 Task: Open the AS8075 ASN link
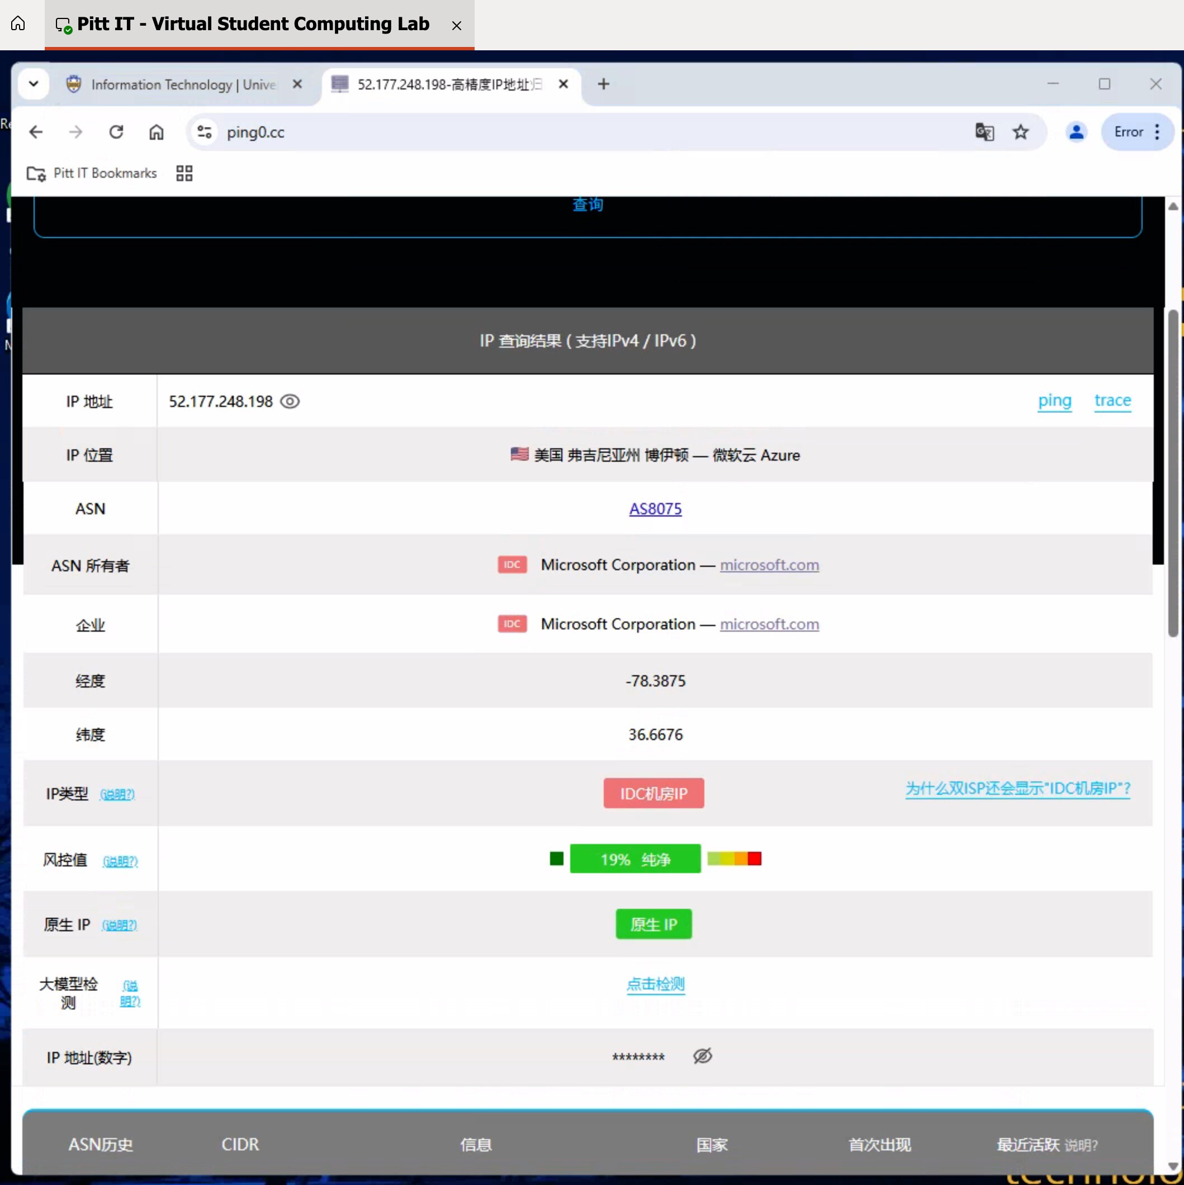coord(655,509)
